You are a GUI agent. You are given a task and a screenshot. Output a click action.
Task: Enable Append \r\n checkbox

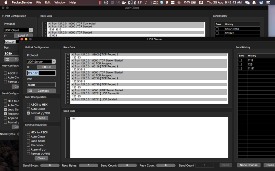tap(28, 149)
